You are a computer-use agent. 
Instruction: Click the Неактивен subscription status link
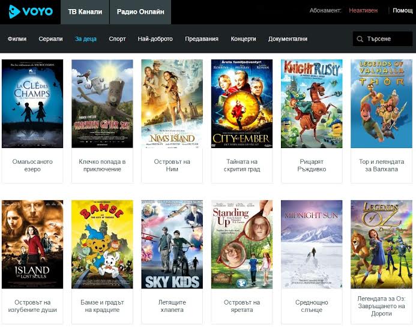[x=363, y=10]
